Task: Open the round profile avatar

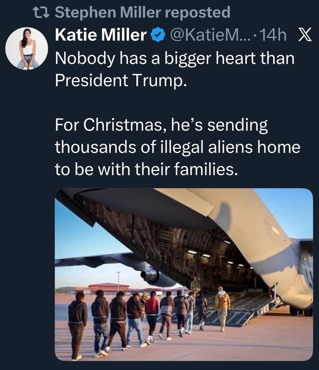Action: 26,48
